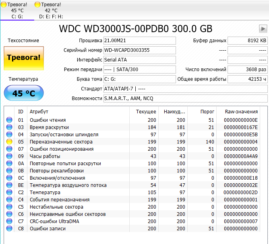The width and height of the screenshot is (269, 244).
Task: Click the blue status icon for Время раскрутки
Action: pyautogui.click(x=9, y=127)
